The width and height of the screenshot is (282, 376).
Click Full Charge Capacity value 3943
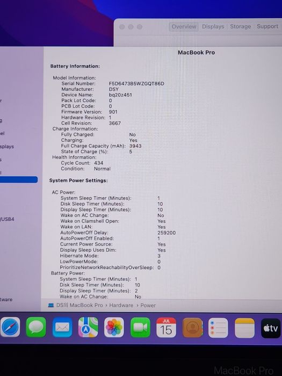click(x=135, y=146)
